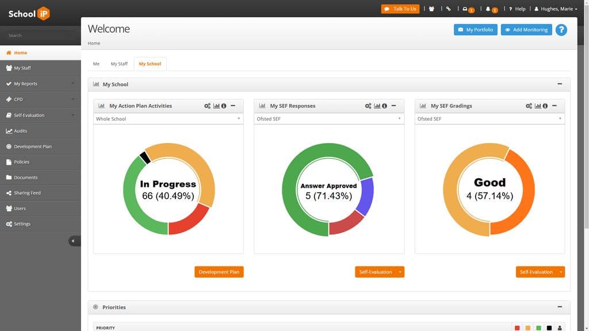Open the sharing link icon in the top bar
This screenshot has height=331, width=589.
click(448, 8)
